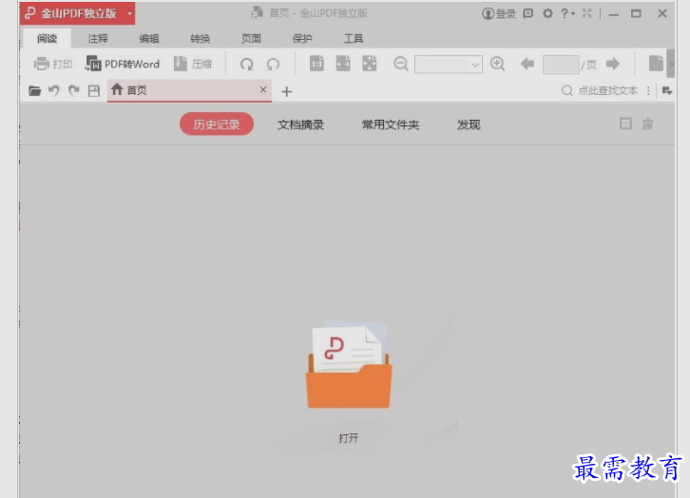Toggle the fullscreen expand icon
The height and width of the screenshot is (498, 690).
[587, 13]
